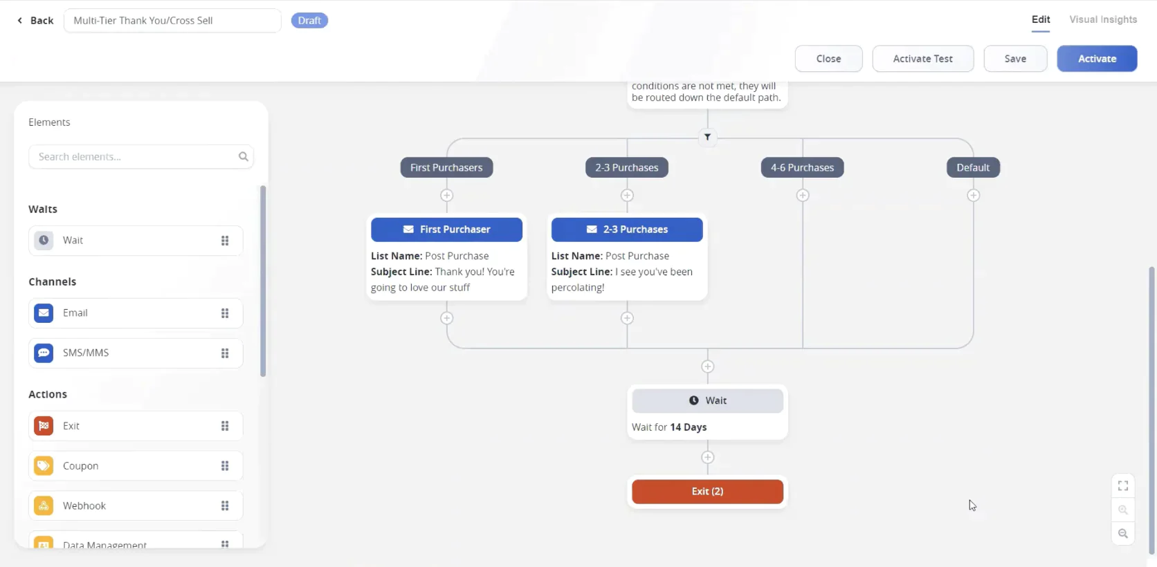Save the journey
Image resolution: width=1157 pixels, height=567 pixels.
point(1015,59)
